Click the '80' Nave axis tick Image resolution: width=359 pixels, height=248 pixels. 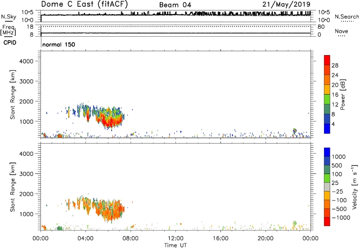321,27
